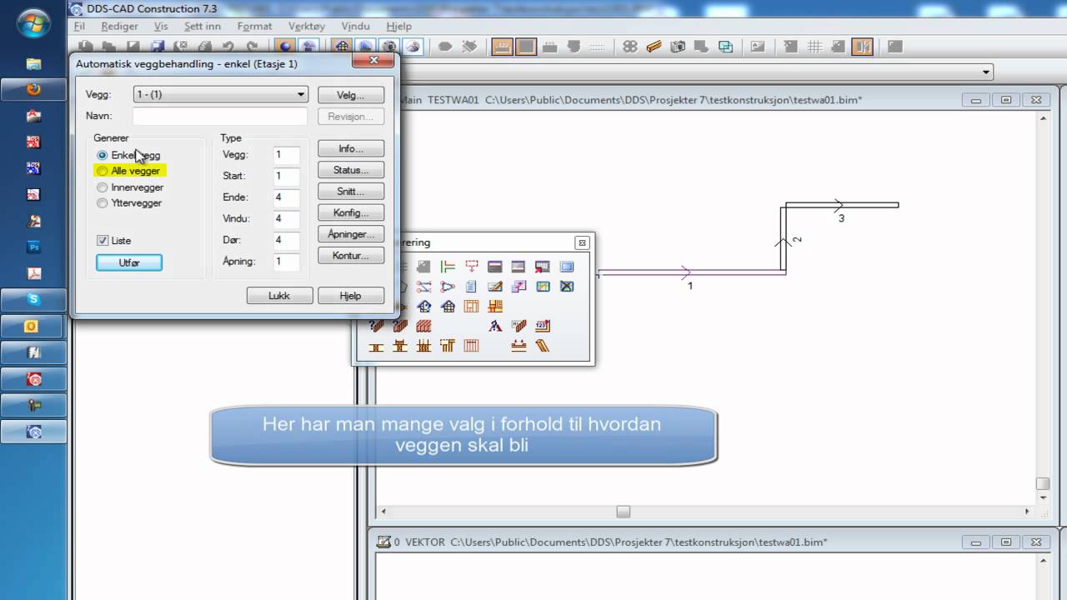Viewport: 1067px width, 600px height.
Task: Open Skype from the taskbar
Action: click(x=33, y=299)
